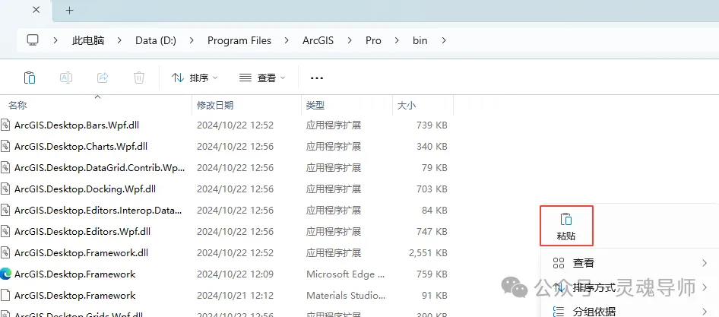Viewport: 719px width, 317px height.
Task: Expand chevron after 此电脑 breadcrumb
Action: (x=119, y=40)
